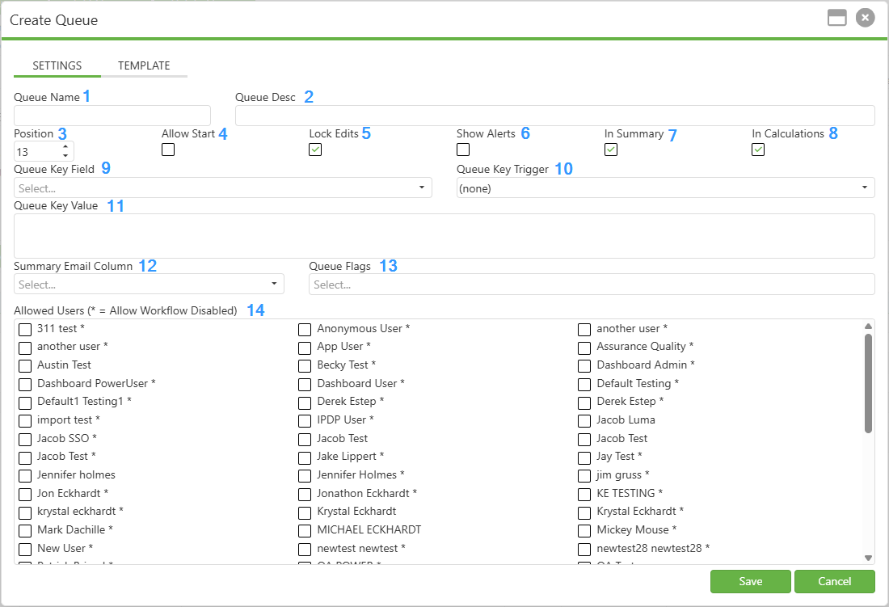Check the Jay Test user
The width and height of the screenshot is (889, 607).
click(x=584, y=457)
